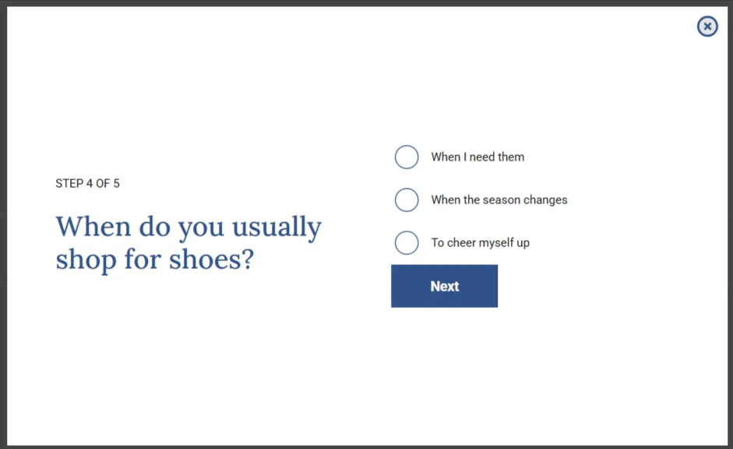Close the quiz dialog with X icon
This screenshot has width=733, height=449.
707,27
